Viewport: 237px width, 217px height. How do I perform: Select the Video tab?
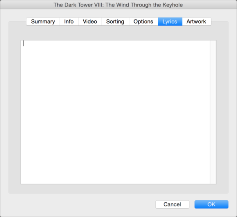90,22
